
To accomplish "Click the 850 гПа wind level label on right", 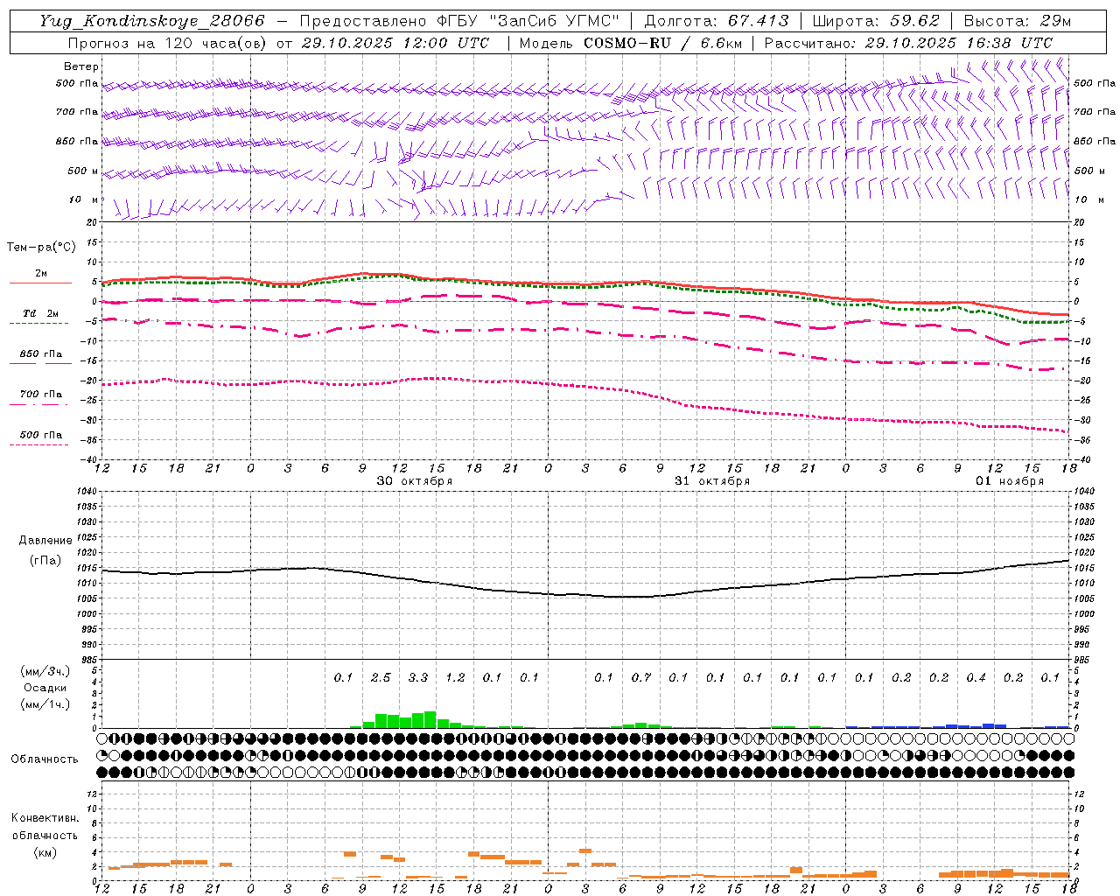I will click(1095, 141).
